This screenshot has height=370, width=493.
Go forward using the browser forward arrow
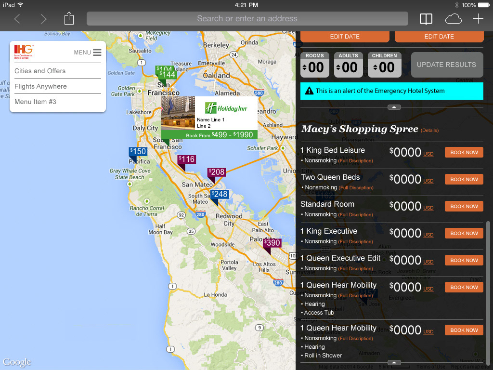(x=43, y=19)
